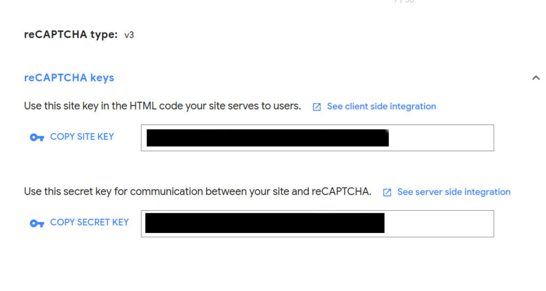Click the v3 type value

[129, 35]
